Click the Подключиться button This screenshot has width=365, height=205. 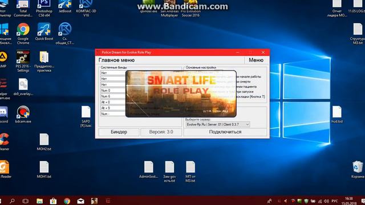(225, 132)
